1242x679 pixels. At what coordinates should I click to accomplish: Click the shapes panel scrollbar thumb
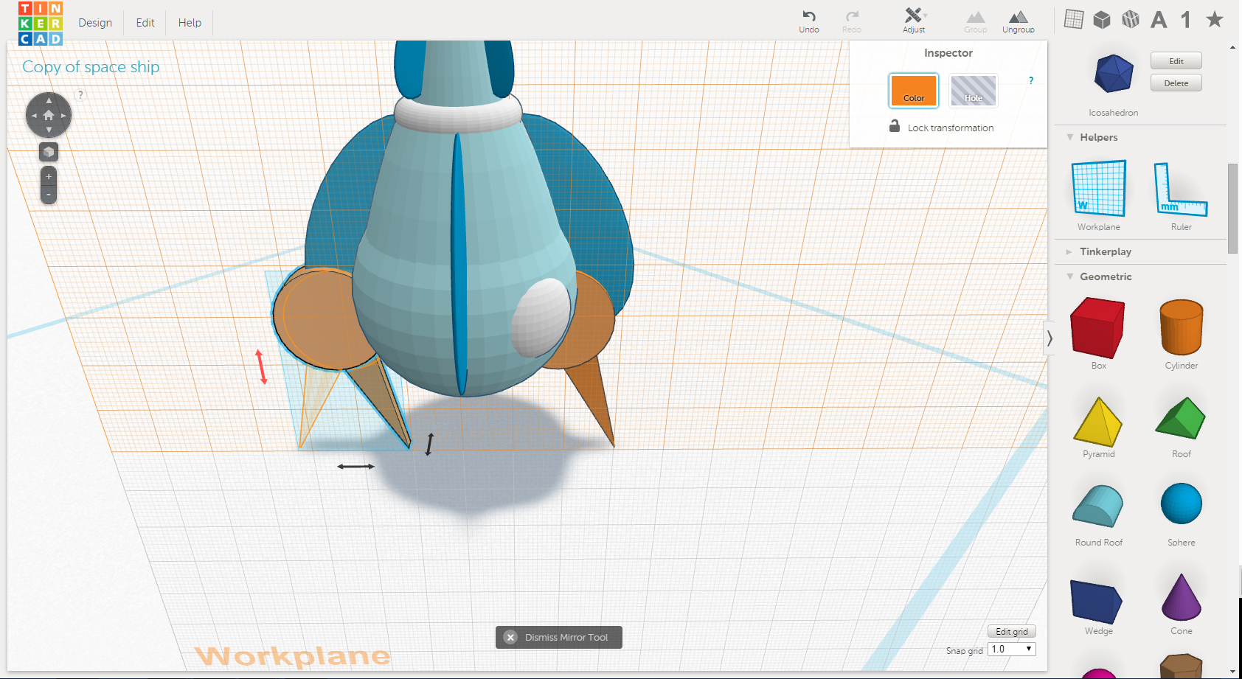tap(1232, 209)
